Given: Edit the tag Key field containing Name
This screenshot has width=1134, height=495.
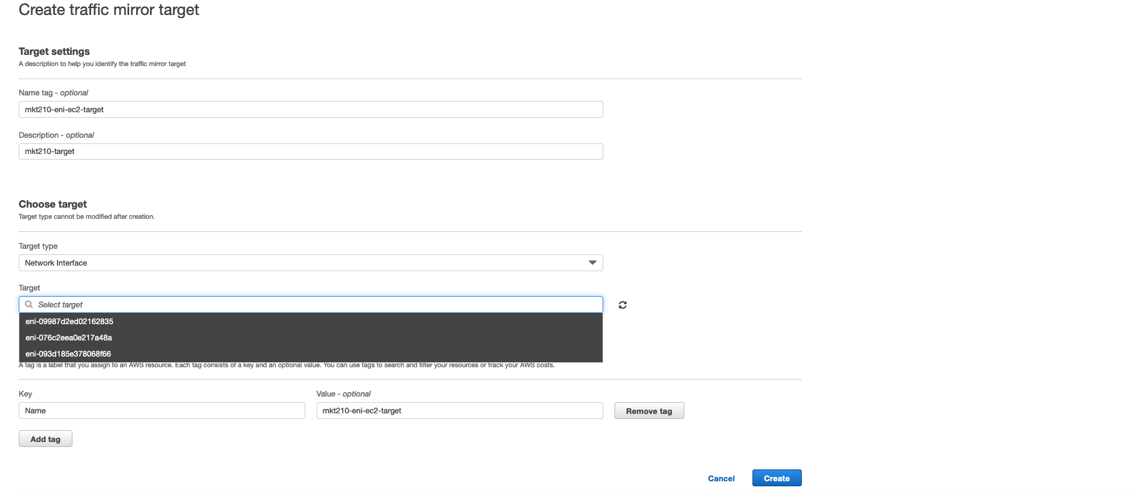Looking at the screenshot, I should click(162, 410).
